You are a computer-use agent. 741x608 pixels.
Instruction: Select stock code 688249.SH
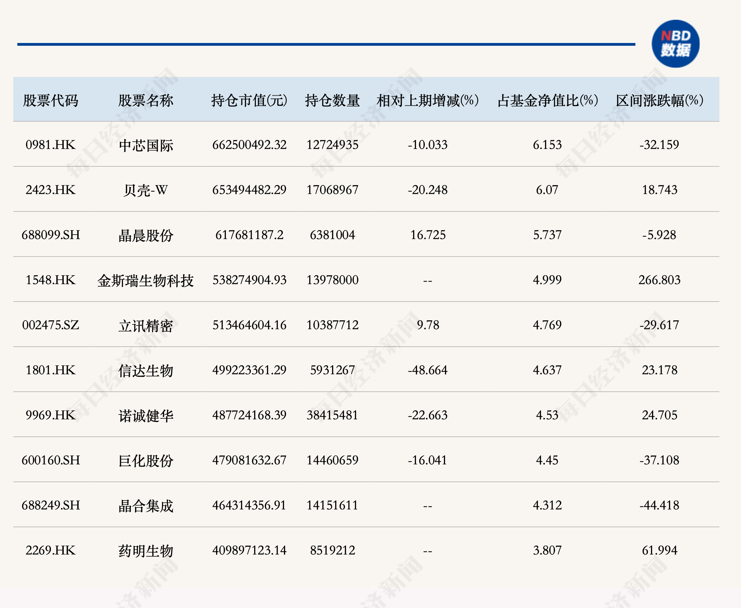51,505
